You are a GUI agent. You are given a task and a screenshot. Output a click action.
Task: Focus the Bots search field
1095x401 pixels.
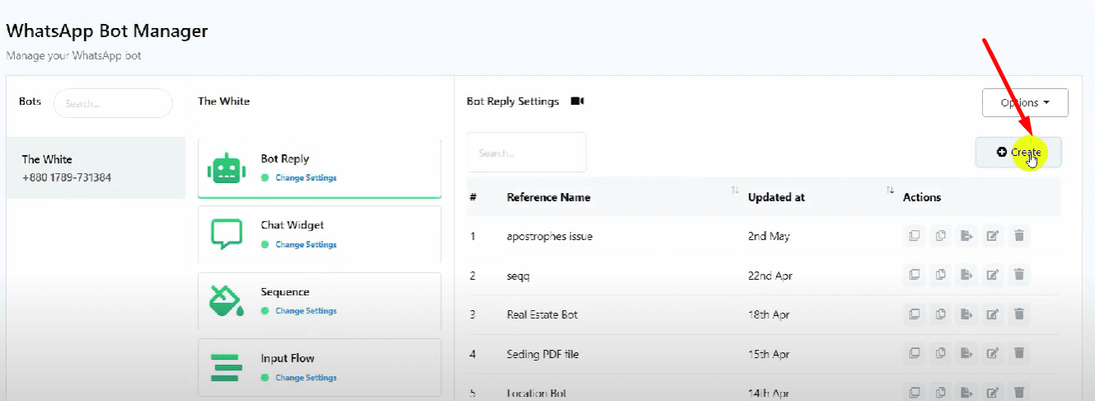113,104
